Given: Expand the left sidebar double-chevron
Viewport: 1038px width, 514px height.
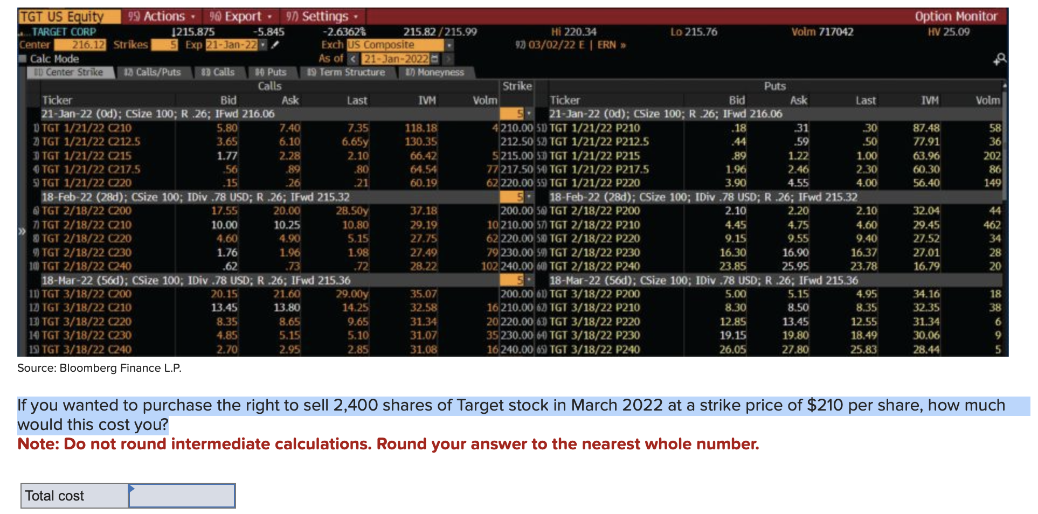Looking at the screenshot, I should [x=22, y=232].
